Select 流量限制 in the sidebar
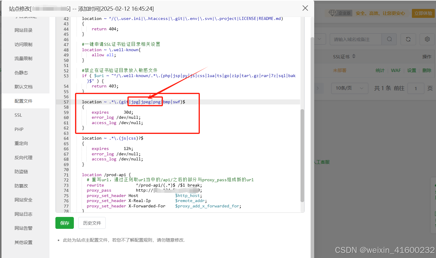 [x=24, y=59]
